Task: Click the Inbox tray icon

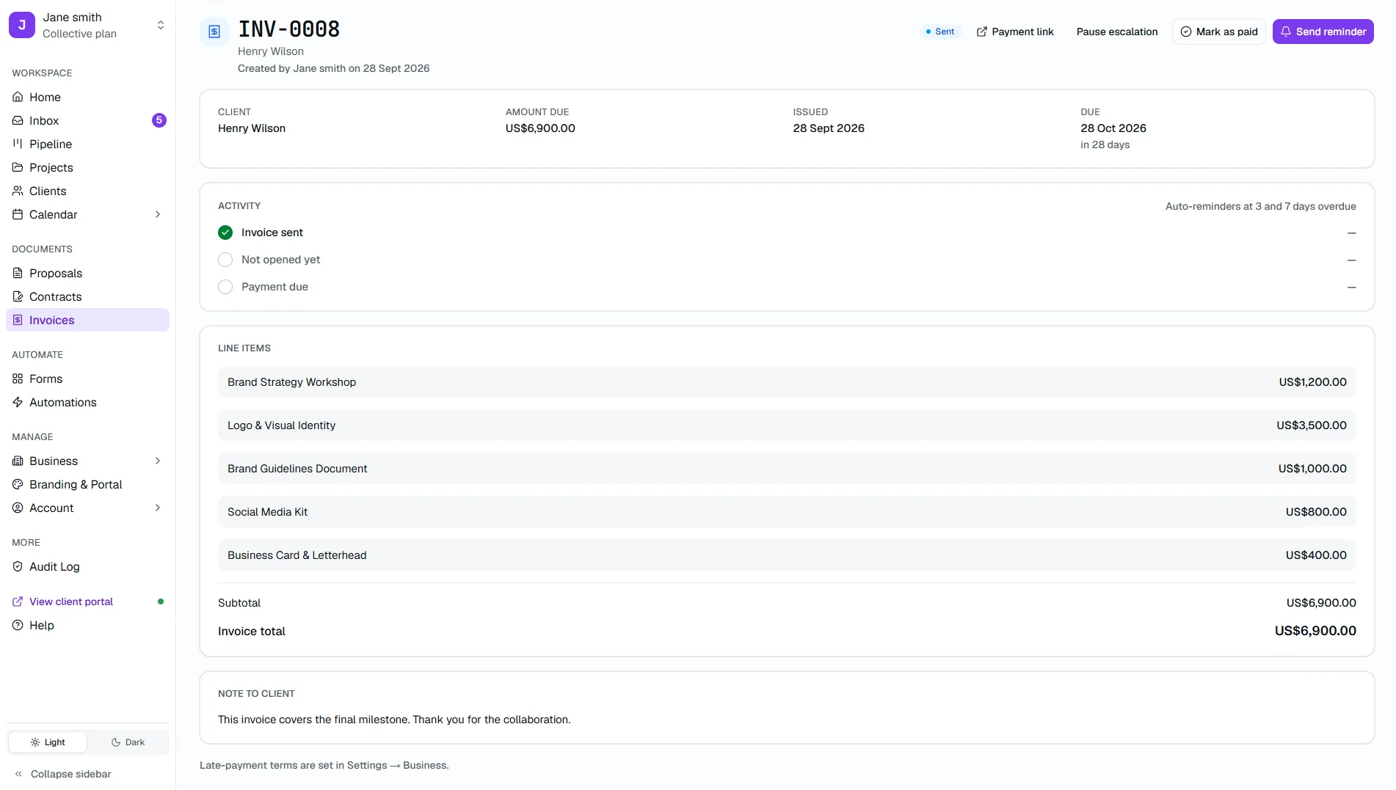Action: (x=18, y=120)
